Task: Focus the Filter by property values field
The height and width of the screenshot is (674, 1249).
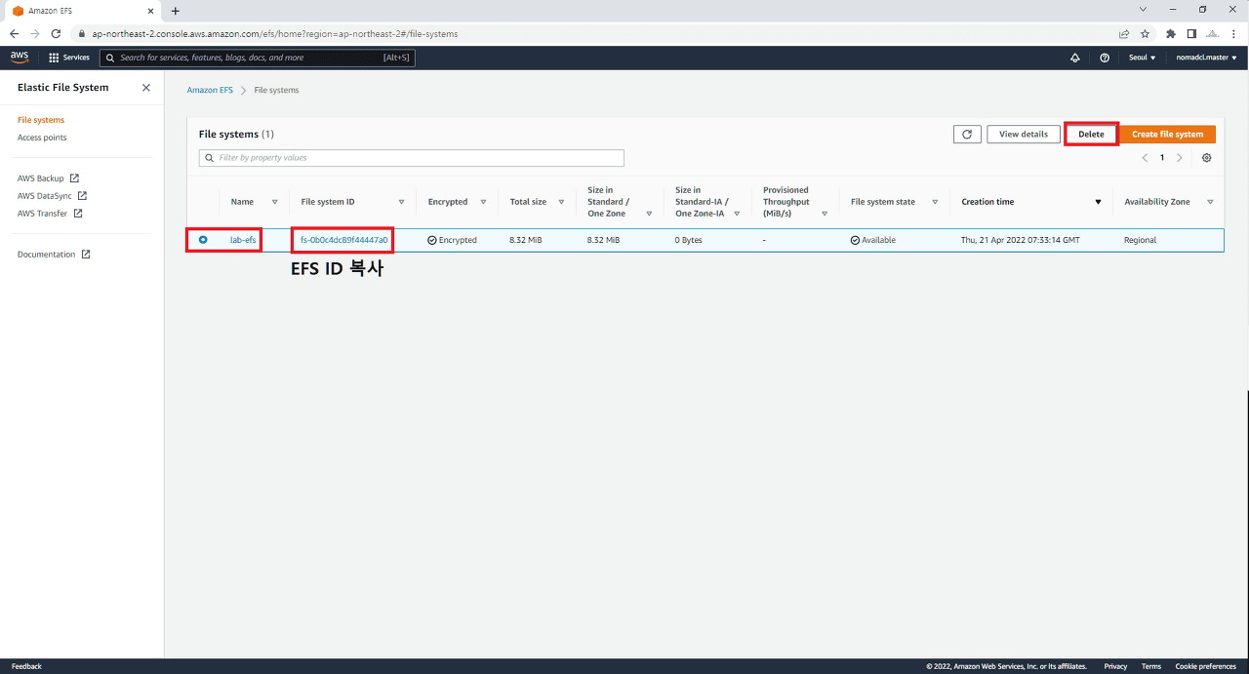Action: click(411, 158)
